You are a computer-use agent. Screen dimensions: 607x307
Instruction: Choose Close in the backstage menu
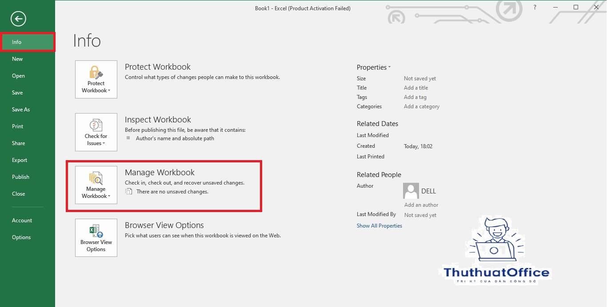coord(28,194)
